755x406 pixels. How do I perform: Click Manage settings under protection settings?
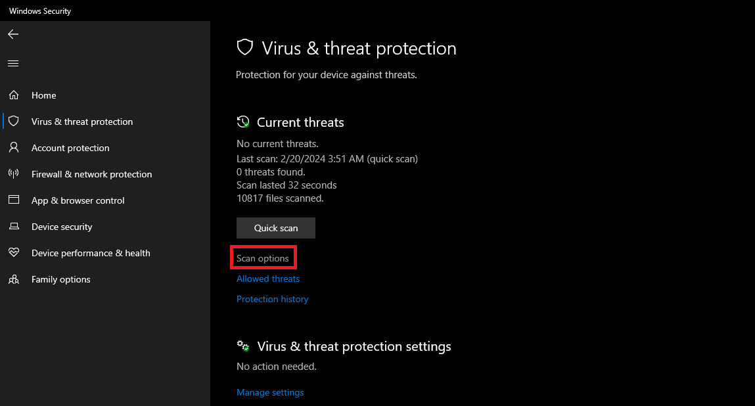[x=270, y=392]
